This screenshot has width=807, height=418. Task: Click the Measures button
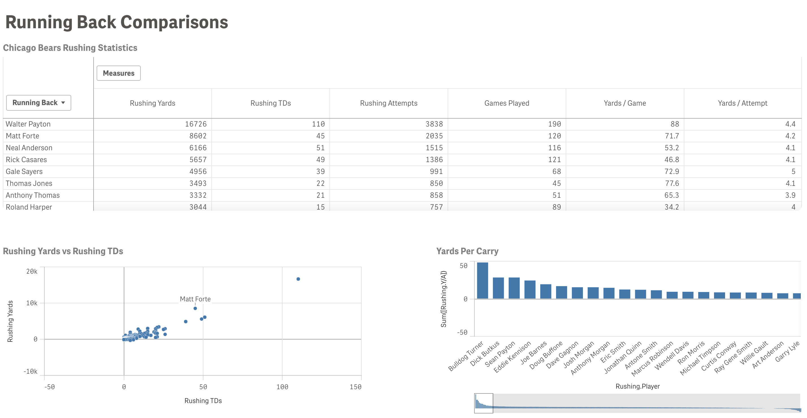[x=118, y=73]
